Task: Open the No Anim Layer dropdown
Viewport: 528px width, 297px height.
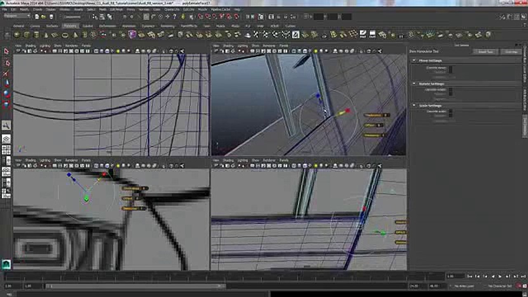Action: coord(464,286)
